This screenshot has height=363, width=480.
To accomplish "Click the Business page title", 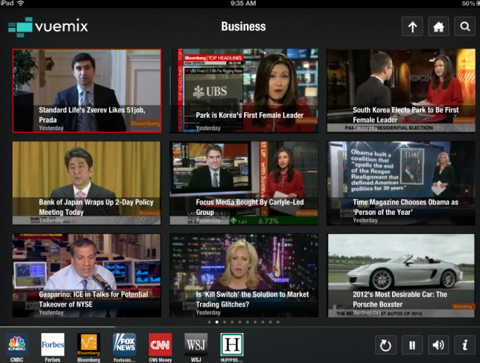I will (x=243, y=26).
